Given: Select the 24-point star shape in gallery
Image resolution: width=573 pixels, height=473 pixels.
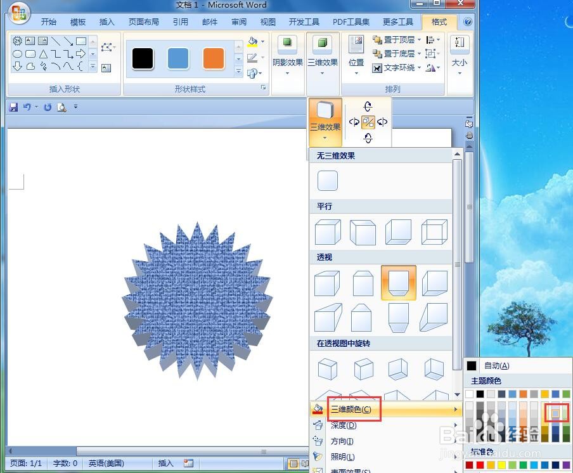Looking at the screenshot, I should point(17,41).
